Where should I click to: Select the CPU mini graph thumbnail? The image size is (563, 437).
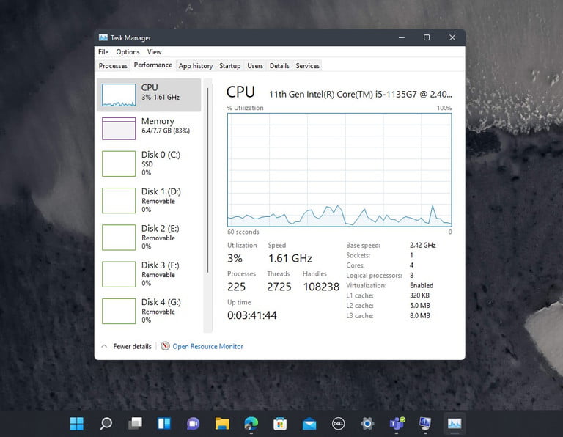[119, 95]
